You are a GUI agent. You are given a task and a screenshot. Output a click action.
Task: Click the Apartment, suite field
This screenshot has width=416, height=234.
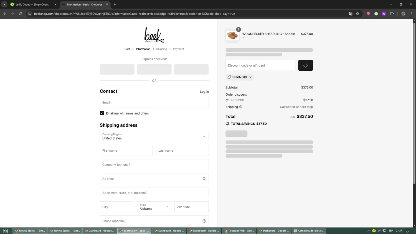(154, 193)
